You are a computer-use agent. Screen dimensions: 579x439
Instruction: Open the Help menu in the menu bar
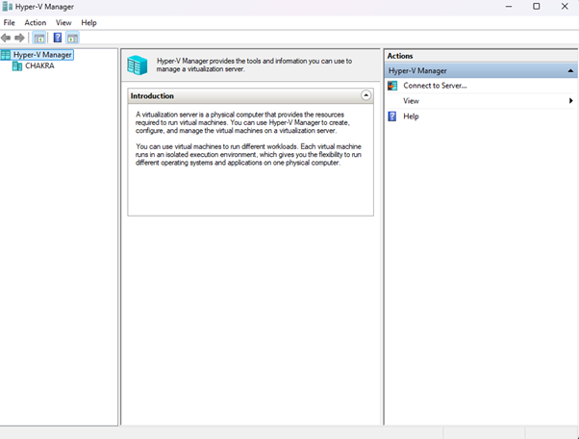[88, 22]
